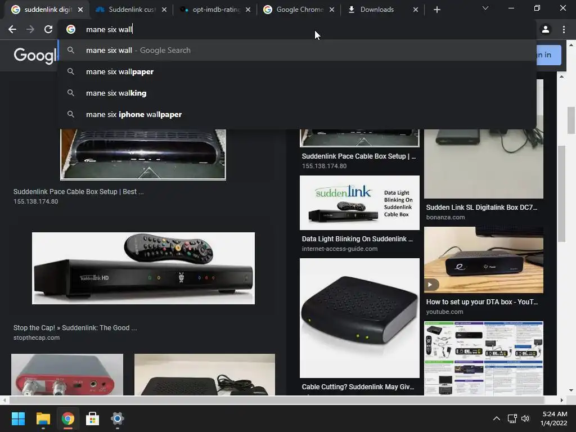The width and height of the screenshot is (576, 432).
Task: Choose 'mane six wallpaper' suggestion
Action: coord(297,71)
